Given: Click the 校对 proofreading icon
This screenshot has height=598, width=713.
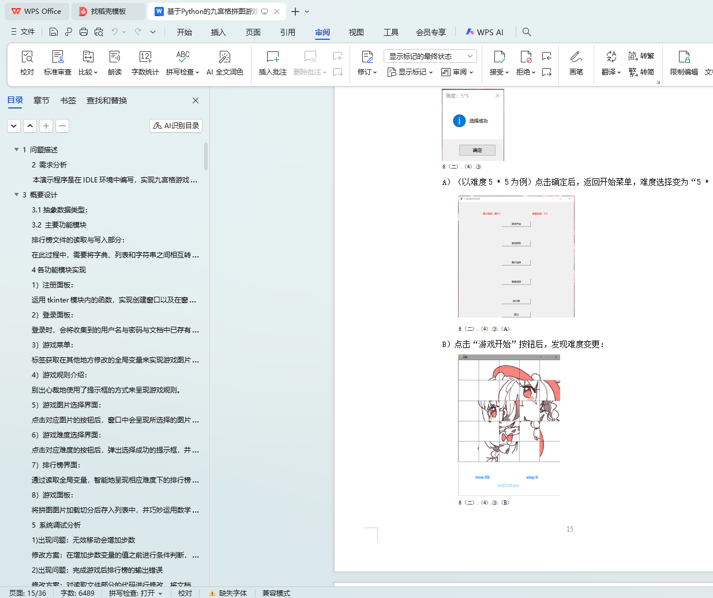Looking at the screenshot, I should [27, 63].
